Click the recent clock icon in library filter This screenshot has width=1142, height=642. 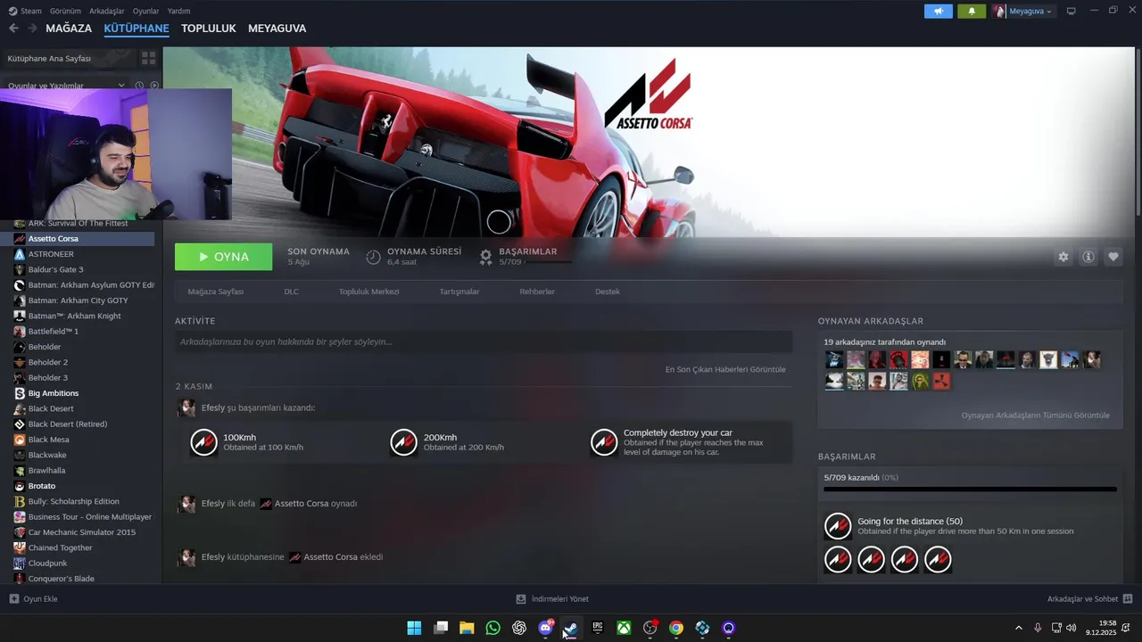(139, 86)
